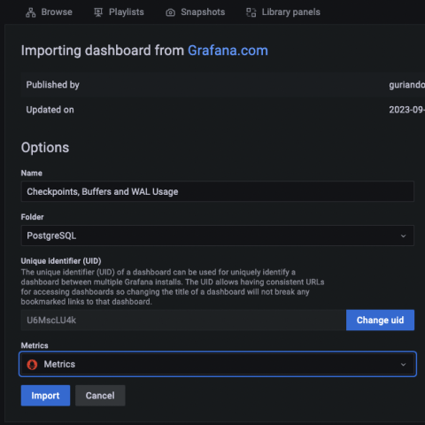Expand the Folder selector chevron arrow
The image size is (425, 425).
403,236
